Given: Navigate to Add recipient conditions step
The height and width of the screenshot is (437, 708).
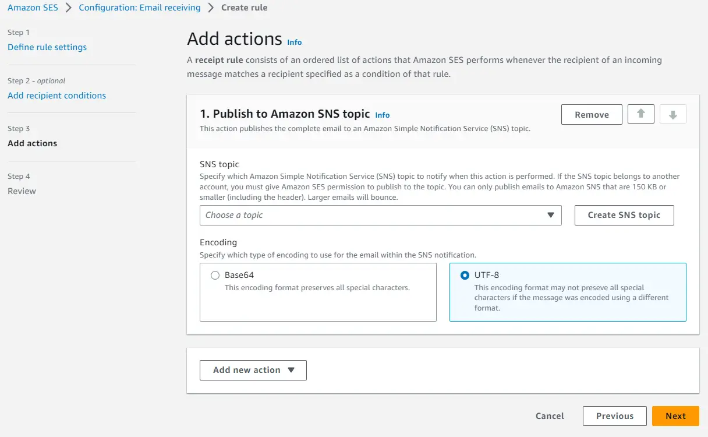Looking at the screenshot, I should point(57,96).
